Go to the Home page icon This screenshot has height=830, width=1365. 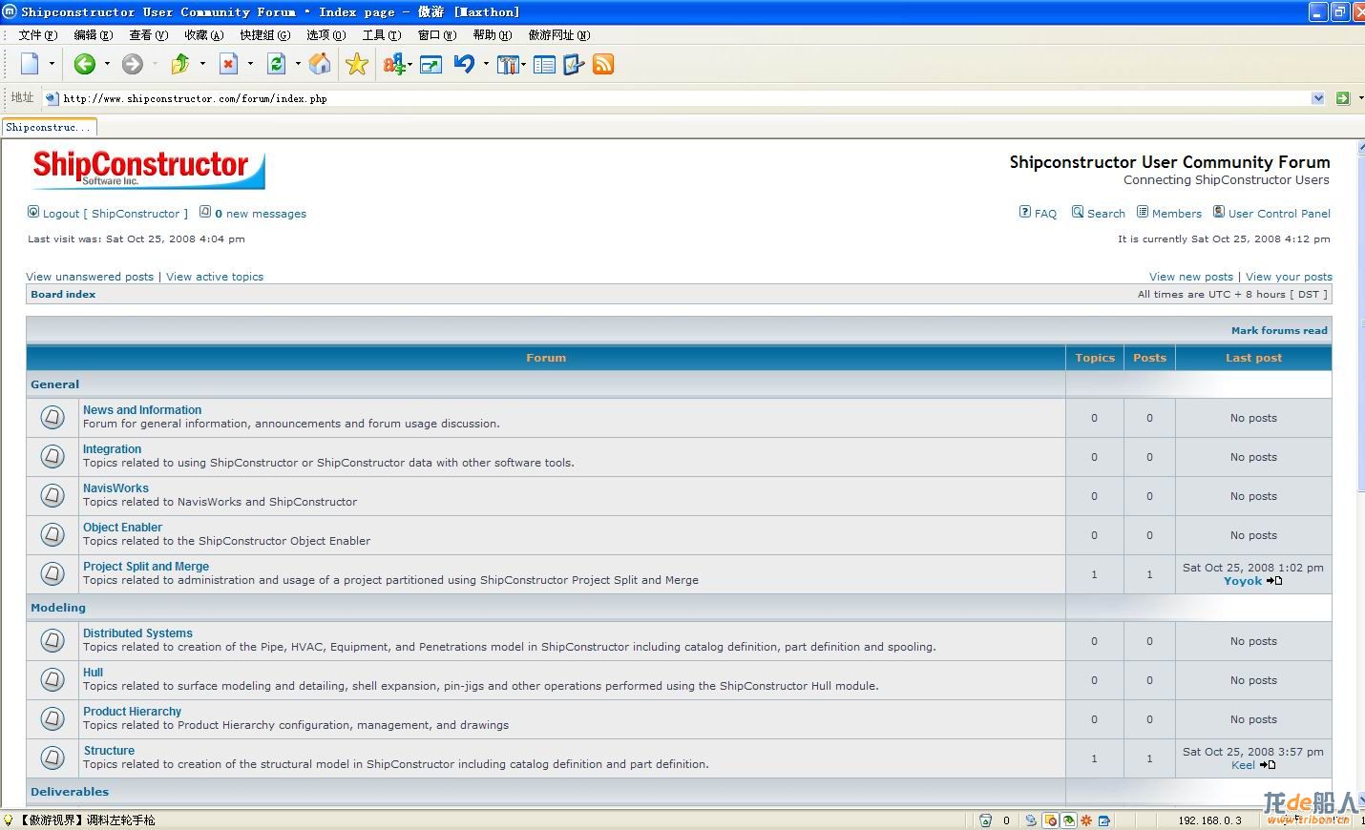(x=320, y=64)
